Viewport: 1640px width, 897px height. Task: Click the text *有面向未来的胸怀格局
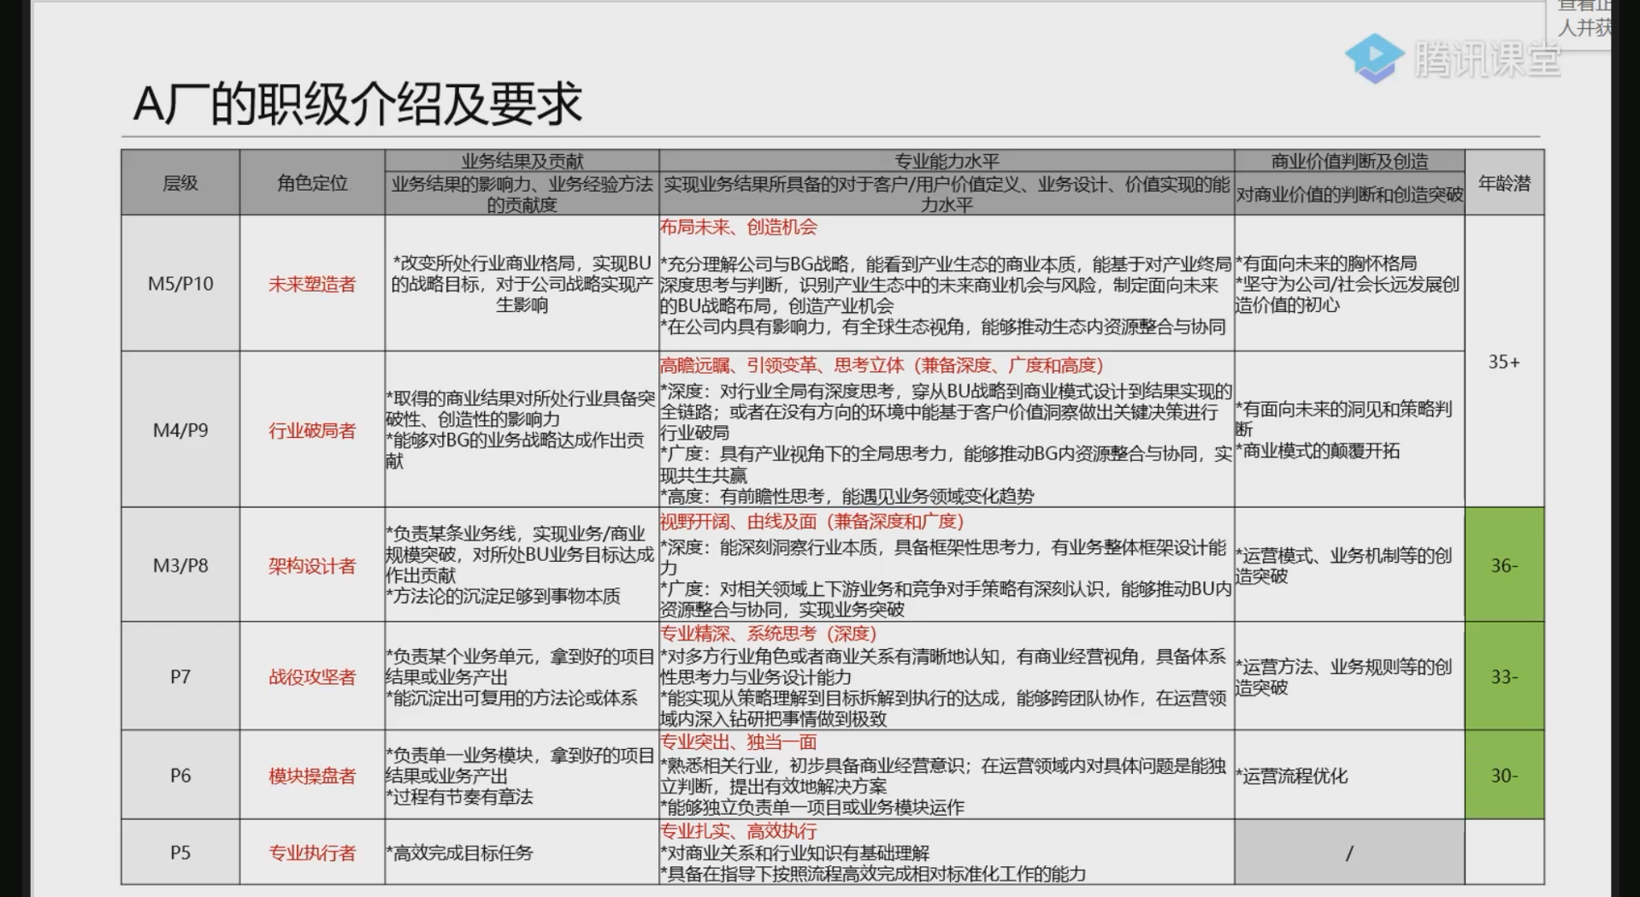1326,263
